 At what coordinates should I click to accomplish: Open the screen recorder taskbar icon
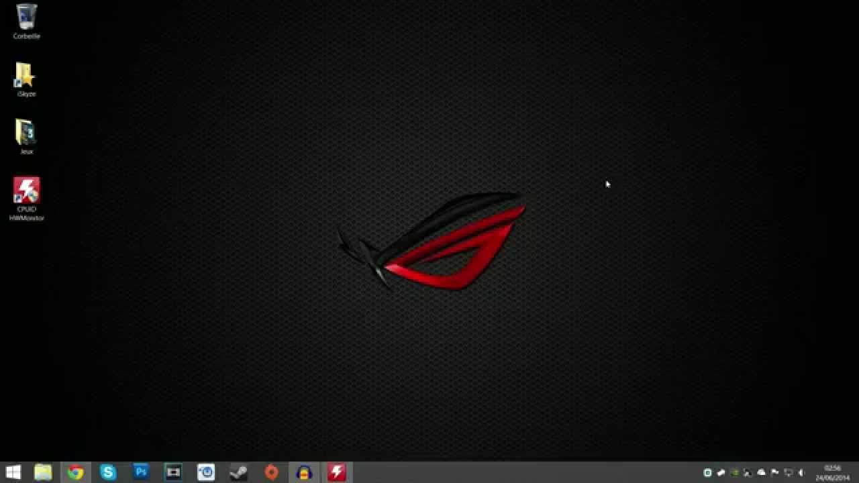click(x=173, y=472)
